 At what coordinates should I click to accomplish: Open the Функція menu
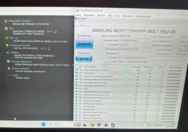(x=101, y=15)
